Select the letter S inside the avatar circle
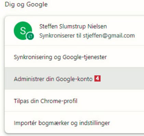 pos(23,30)
